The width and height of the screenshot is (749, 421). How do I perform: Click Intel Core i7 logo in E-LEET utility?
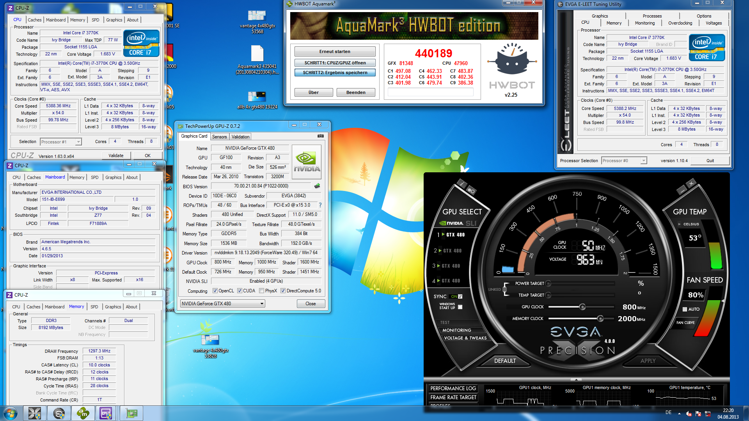[707, 48]
